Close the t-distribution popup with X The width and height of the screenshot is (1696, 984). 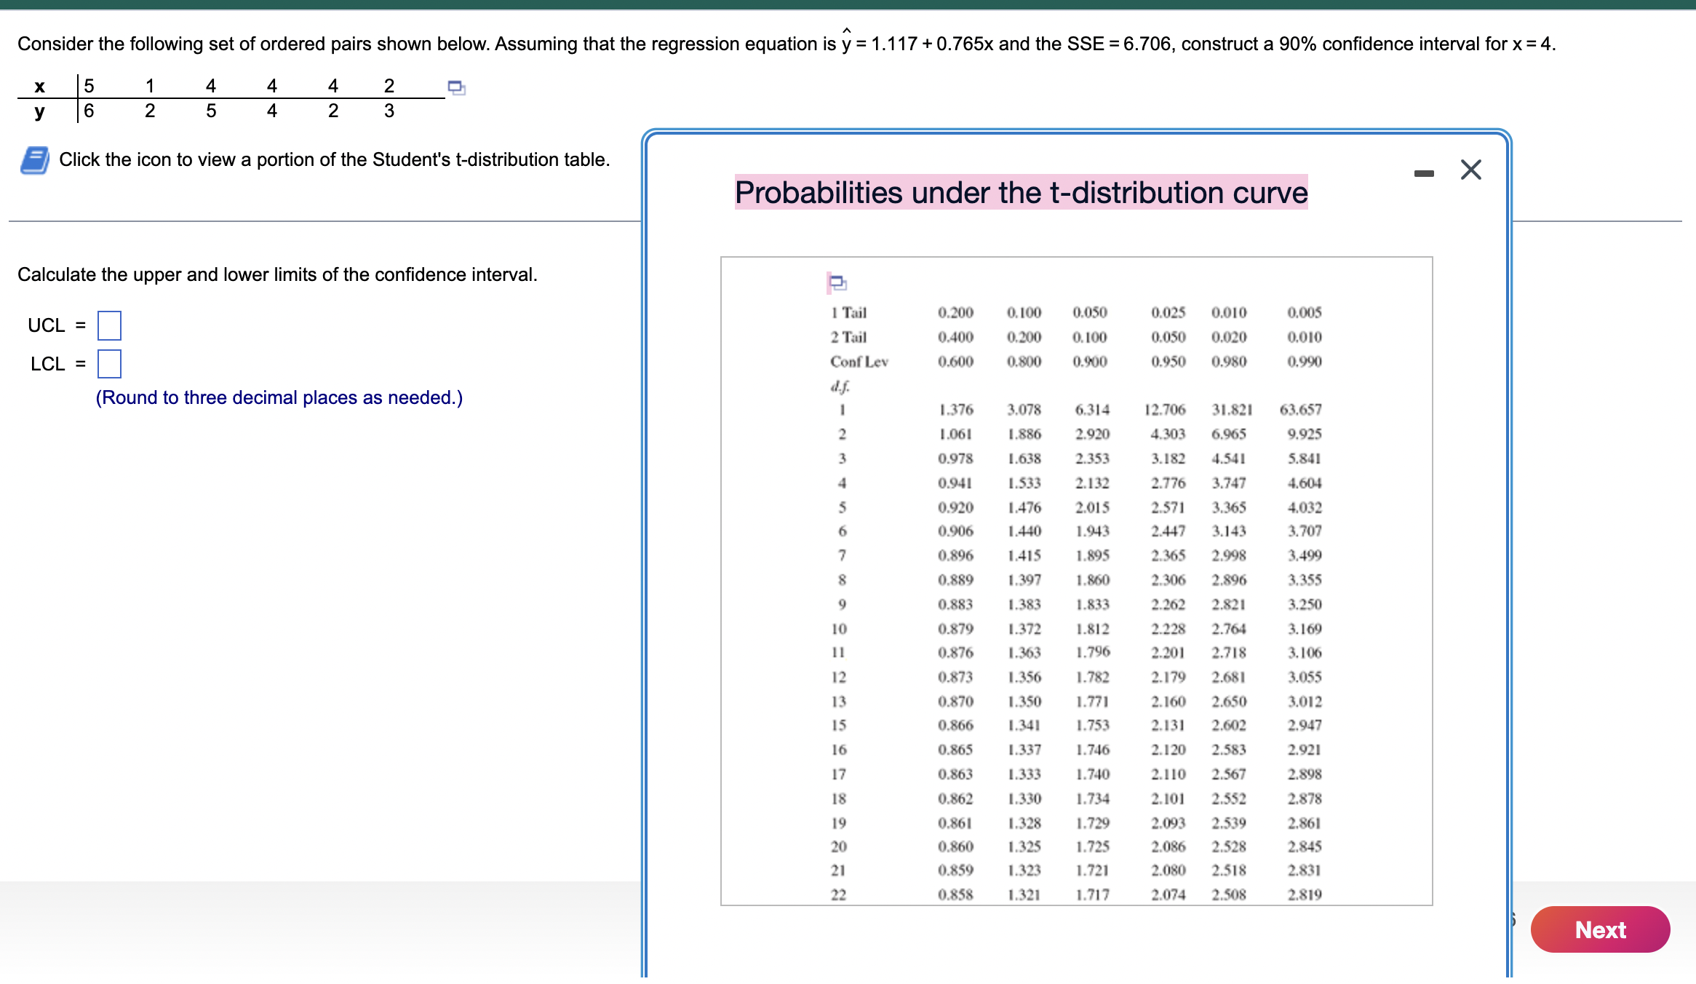1470,170
